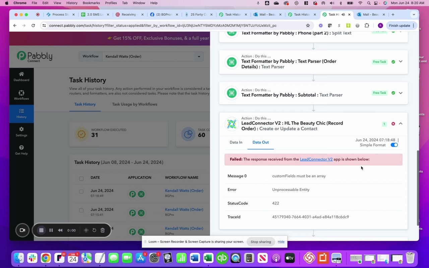Viewport: 429px width, 268px height.
Task: Click the StatusCode 422 value
Action: (x=275, y=203)
